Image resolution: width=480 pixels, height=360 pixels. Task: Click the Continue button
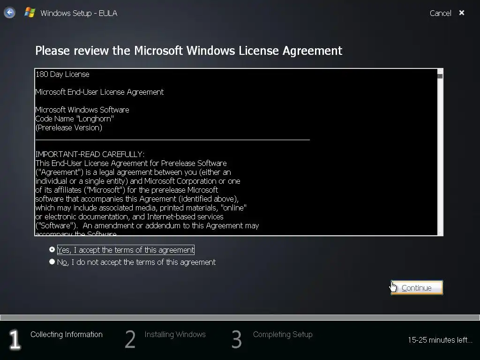click(x=417, y=288)
